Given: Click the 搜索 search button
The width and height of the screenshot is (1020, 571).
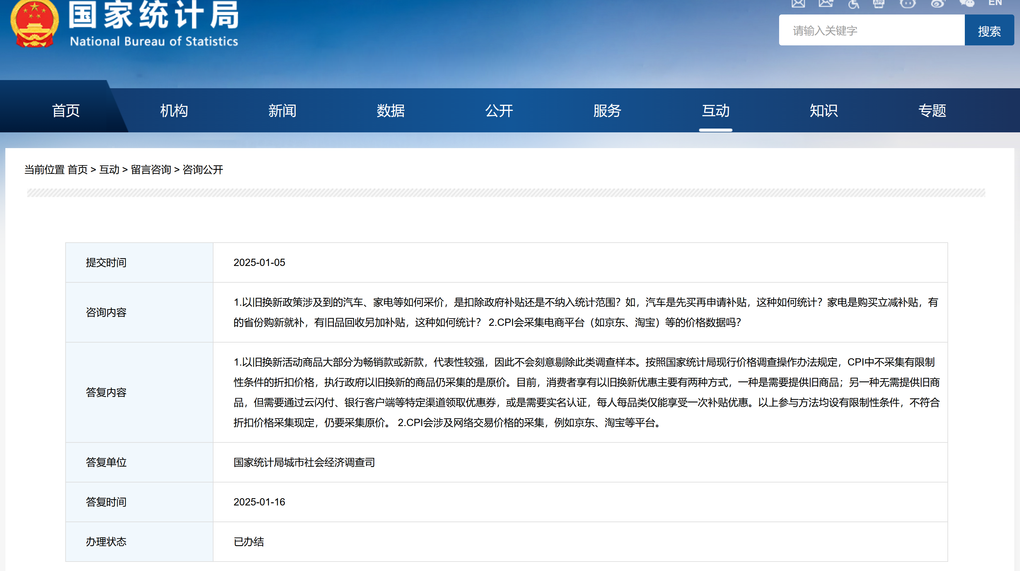Looking at the screenshot, I should 989,31.
